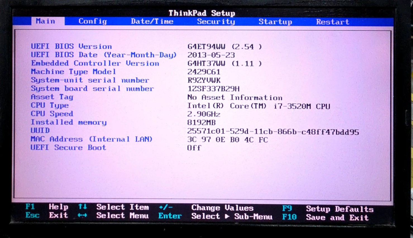Click the 'System board serial number' label

tap(92, 89)
